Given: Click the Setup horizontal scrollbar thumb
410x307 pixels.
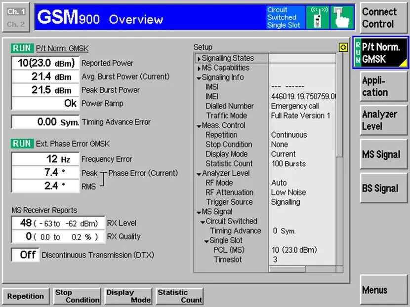Looking at the screenshot, I should [x=287, y=269].
